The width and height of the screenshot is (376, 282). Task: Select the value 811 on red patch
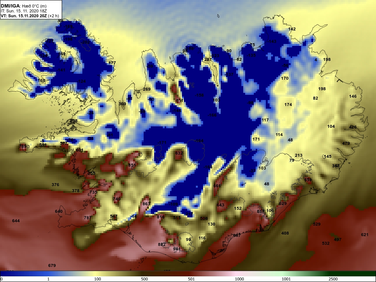pyautogui.click(x=180, y=100)
